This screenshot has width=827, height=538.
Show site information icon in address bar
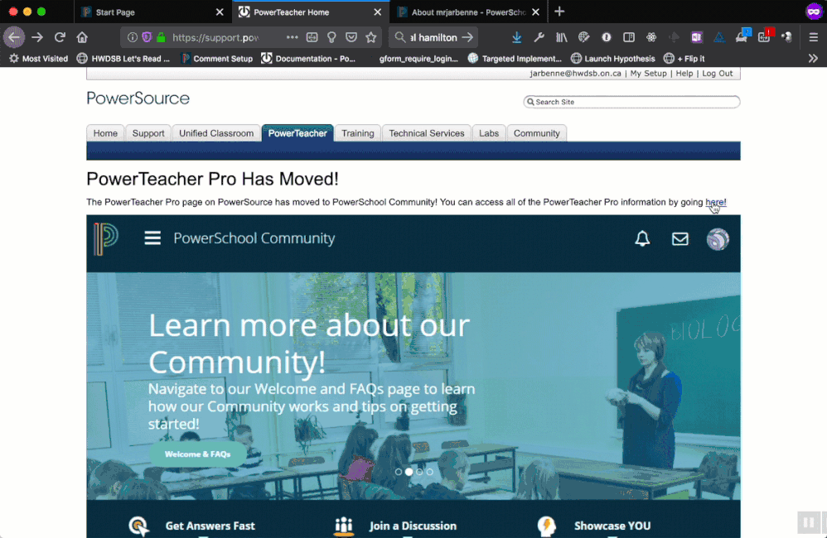tap(133, 37)
